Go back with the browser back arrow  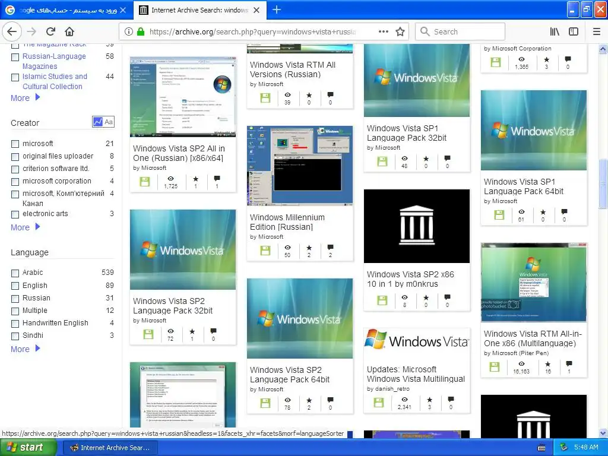(x=12, y=31)
